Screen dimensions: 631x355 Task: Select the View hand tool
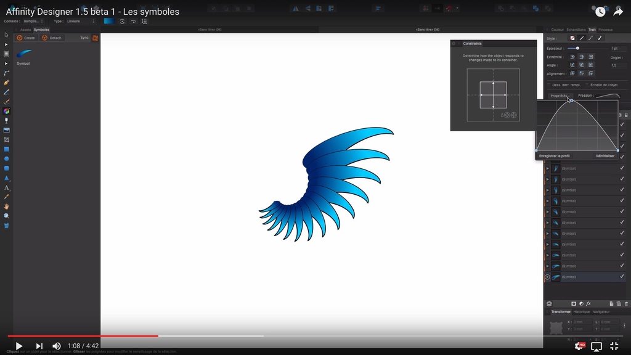6,206
